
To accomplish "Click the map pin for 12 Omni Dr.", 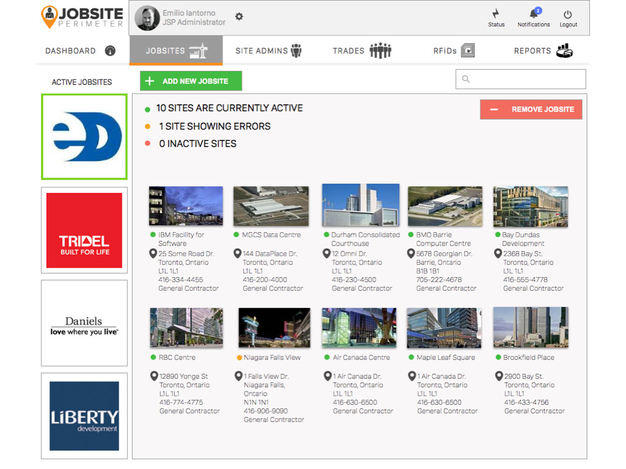I will [326, 253].
